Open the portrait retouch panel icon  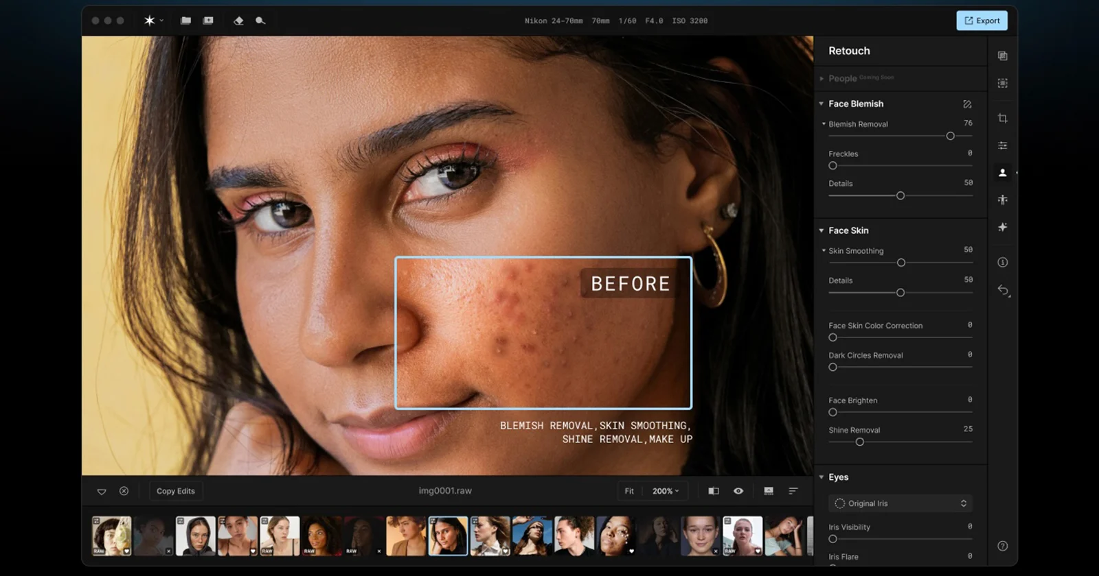coord(1003,173)
